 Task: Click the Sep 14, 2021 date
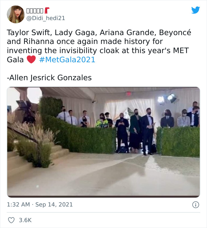[x=54, y=204]
